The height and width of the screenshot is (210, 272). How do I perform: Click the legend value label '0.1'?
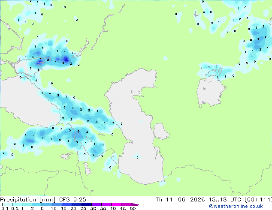[x=5, y=208]
